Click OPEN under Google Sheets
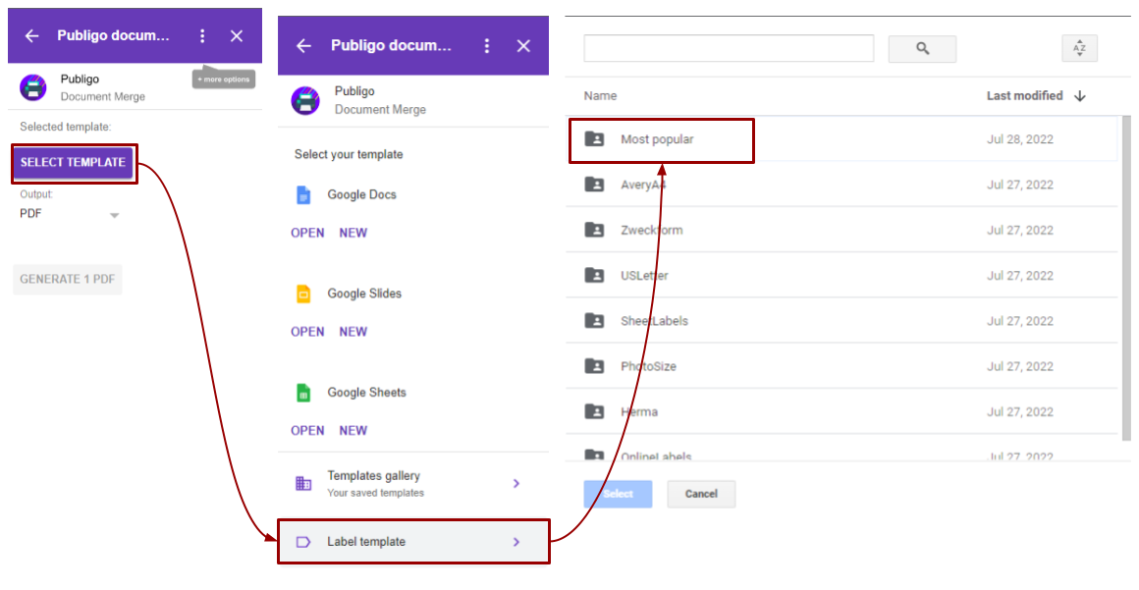The image size is (1139, 590). [x=307, y=431]
